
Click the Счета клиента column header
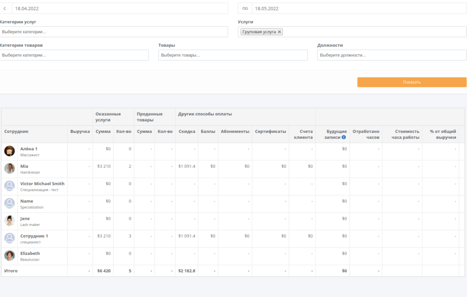tap(303, 135)
